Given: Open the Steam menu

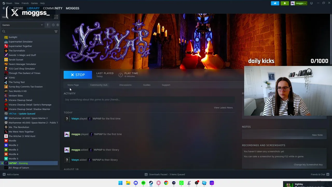Looking at the screenshot, I should [9, 3].
